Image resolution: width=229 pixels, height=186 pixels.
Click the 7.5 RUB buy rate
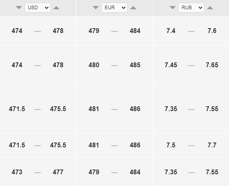(x=171, y=145)
